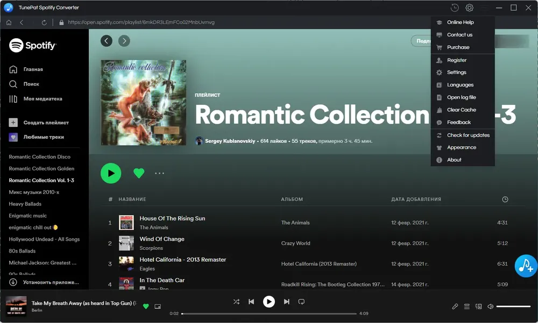
Task: Open connect to device icon
Action: click(479, 306)
